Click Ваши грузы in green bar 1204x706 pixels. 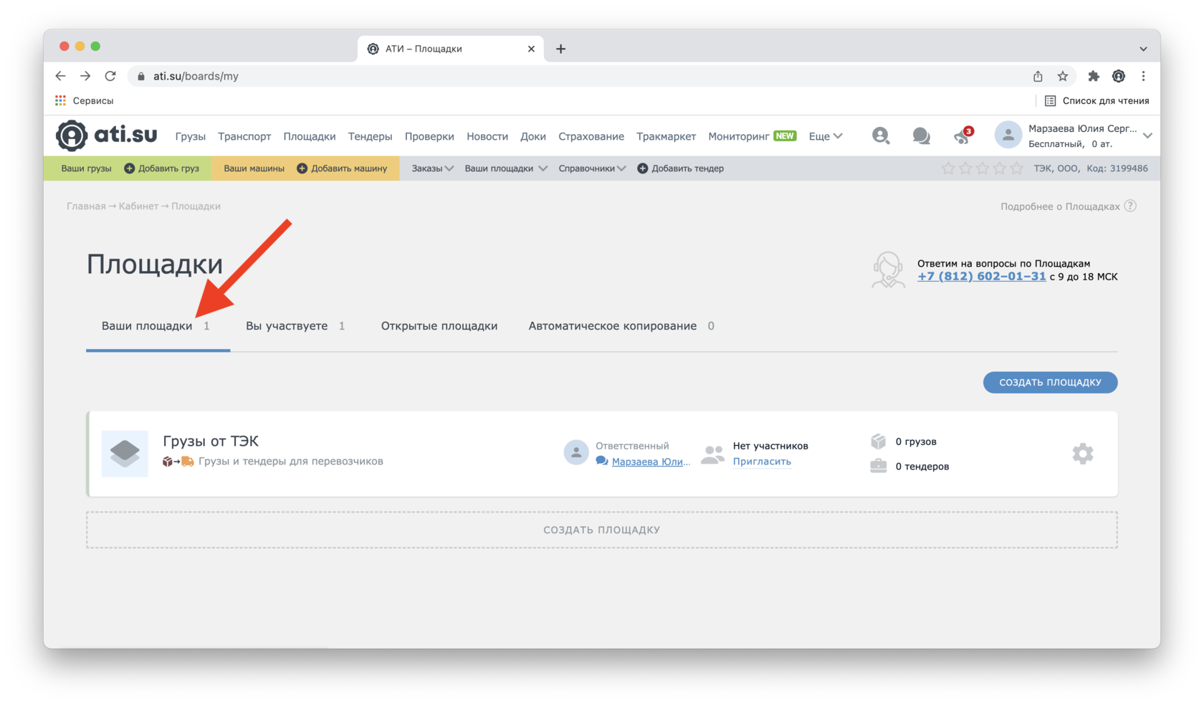coord(86,168)
